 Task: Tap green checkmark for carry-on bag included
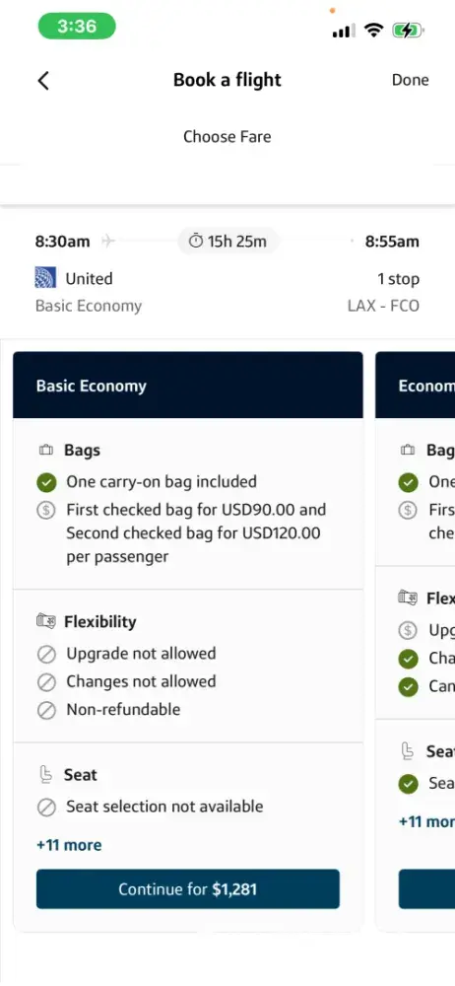(x=46, y=482)
